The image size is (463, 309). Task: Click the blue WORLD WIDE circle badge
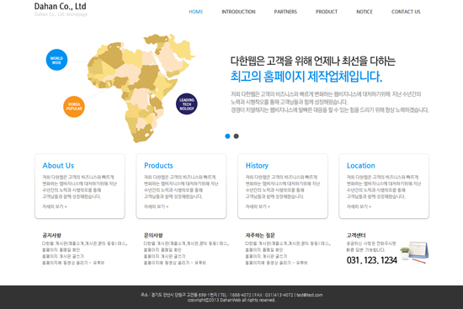pyautogui.click(x=56, y=60)
